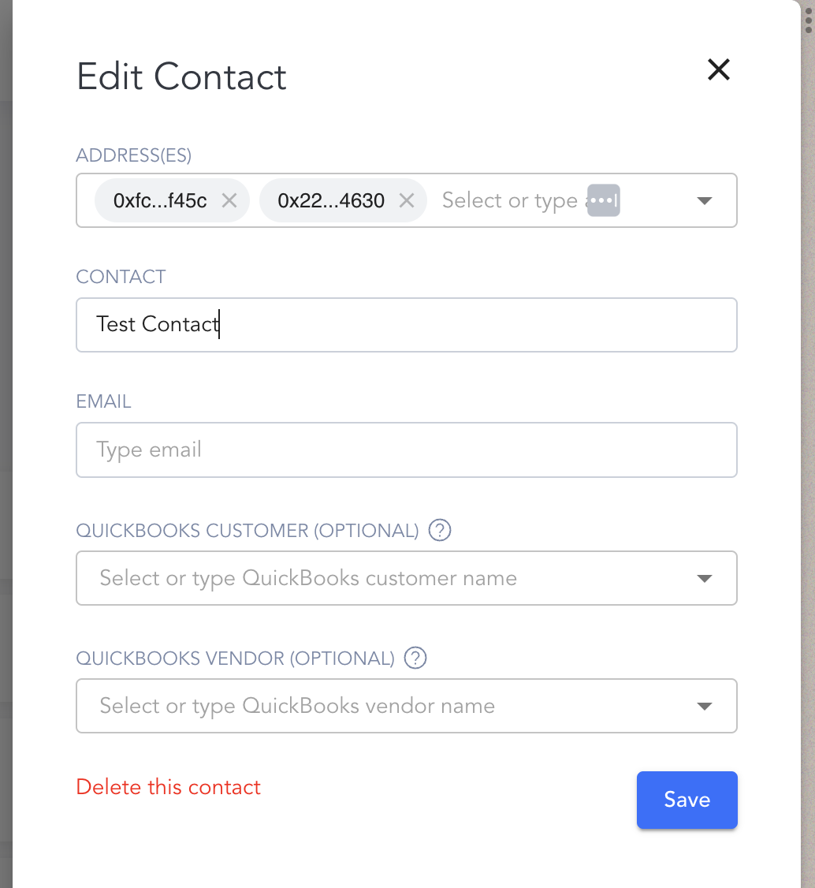The height and width of the screenshot is (888, 815).
Task: Open help for QuickBooks Vendor
Action: [x=415, y=658]
